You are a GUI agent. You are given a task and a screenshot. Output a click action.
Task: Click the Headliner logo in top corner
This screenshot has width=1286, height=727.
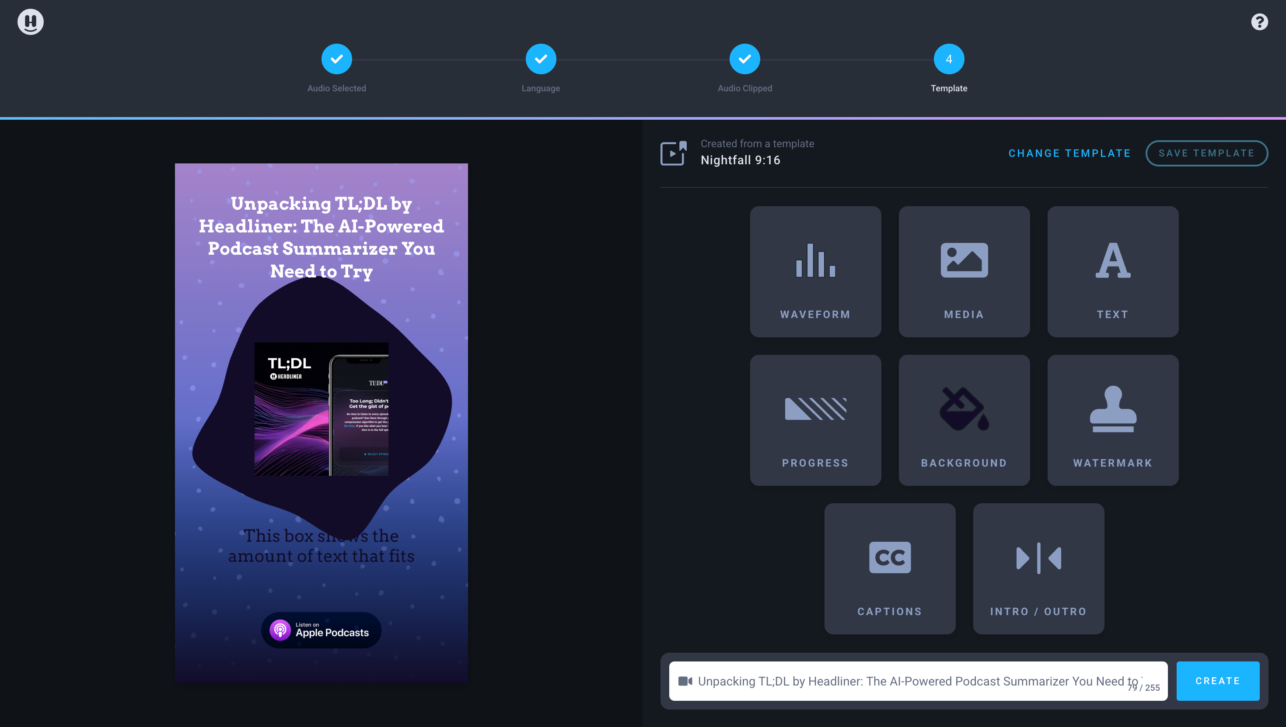pyautogui.click(x=31, y=22)
